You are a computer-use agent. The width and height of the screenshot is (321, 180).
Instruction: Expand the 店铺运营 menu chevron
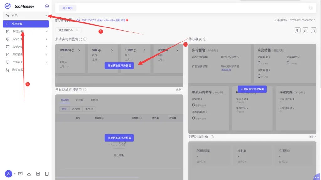click(46, 47)
